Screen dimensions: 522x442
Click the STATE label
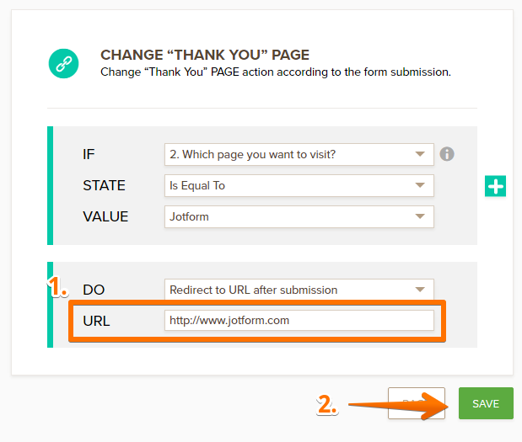click(104, 185)
